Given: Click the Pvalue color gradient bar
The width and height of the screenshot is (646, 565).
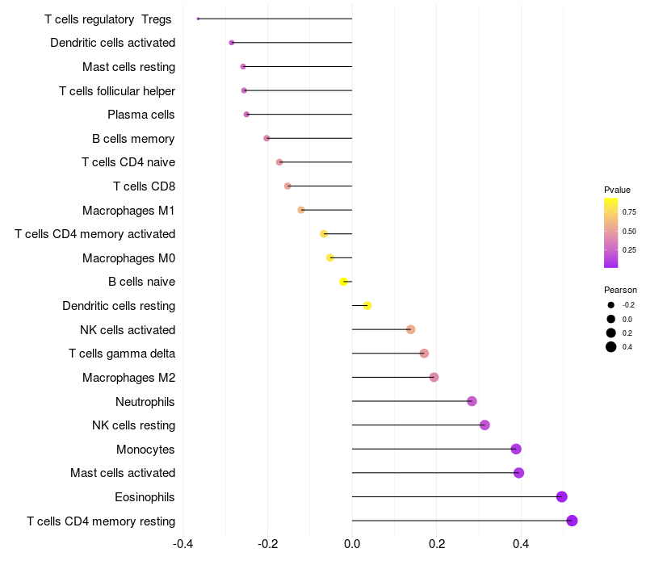Looking at the screenshot, I should click(610, 232).
